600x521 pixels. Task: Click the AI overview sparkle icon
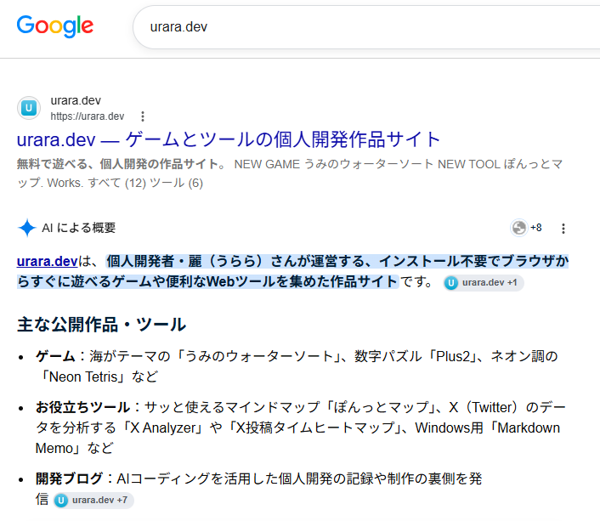click(x=27, y=228)
